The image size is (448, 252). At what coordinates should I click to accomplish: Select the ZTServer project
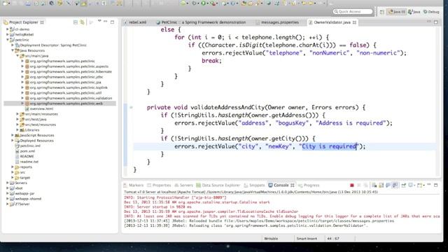click(22, 204)
